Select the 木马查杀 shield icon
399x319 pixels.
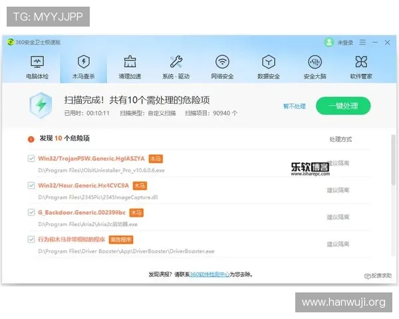point(84,61)
